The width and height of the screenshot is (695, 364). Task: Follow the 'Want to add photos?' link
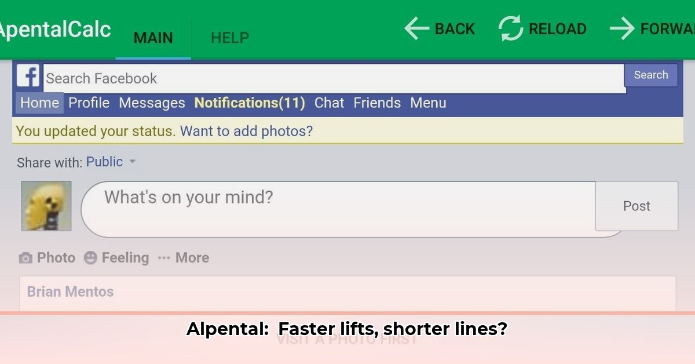[x=246, y=131]
